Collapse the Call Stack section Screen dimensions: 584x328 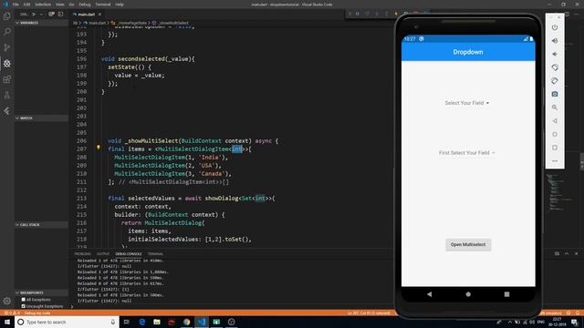coord(41,225)
